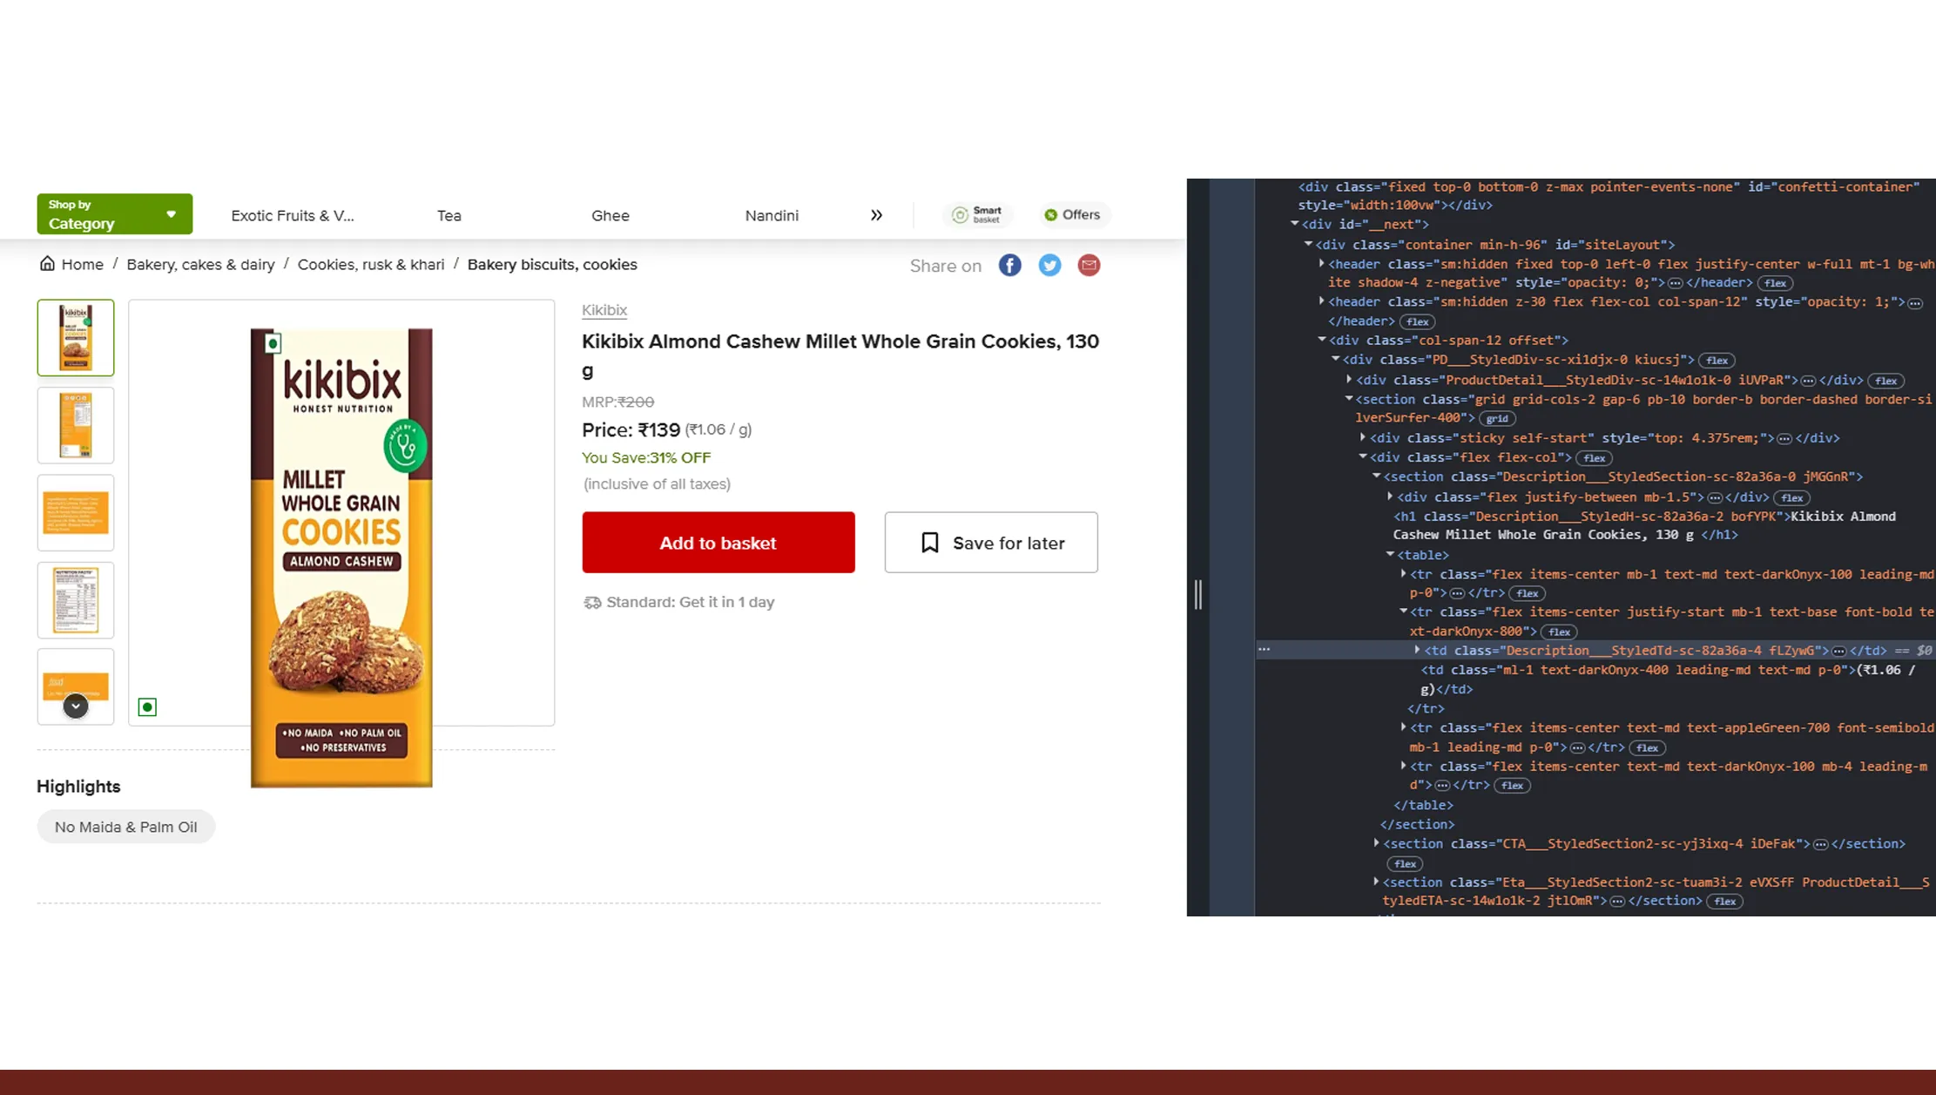1936x1095 pixels.
Task: Toggle the flex badge next to the table row
Action: coord(1527,593)
